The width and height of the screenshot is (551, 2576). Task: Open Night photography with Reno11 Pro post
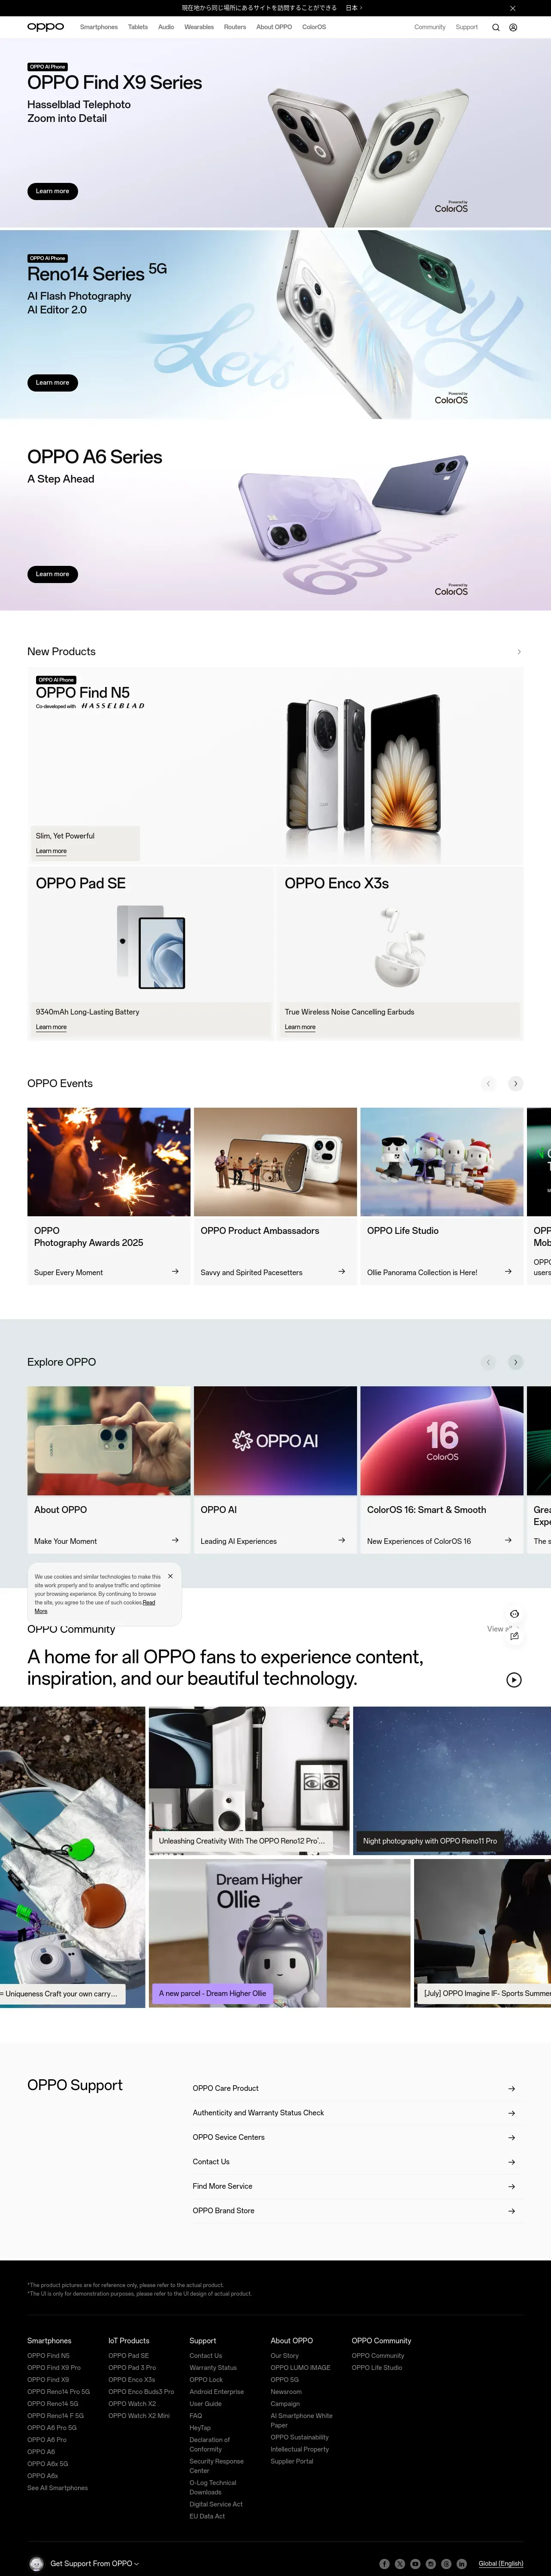452,1781
